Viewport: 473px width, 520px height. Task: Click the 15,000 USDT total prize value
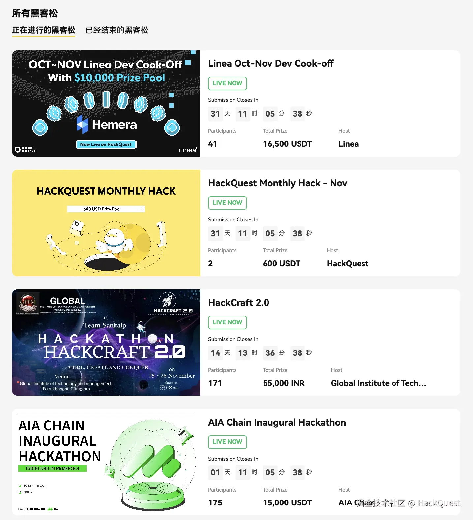click(x=287, y=503)
